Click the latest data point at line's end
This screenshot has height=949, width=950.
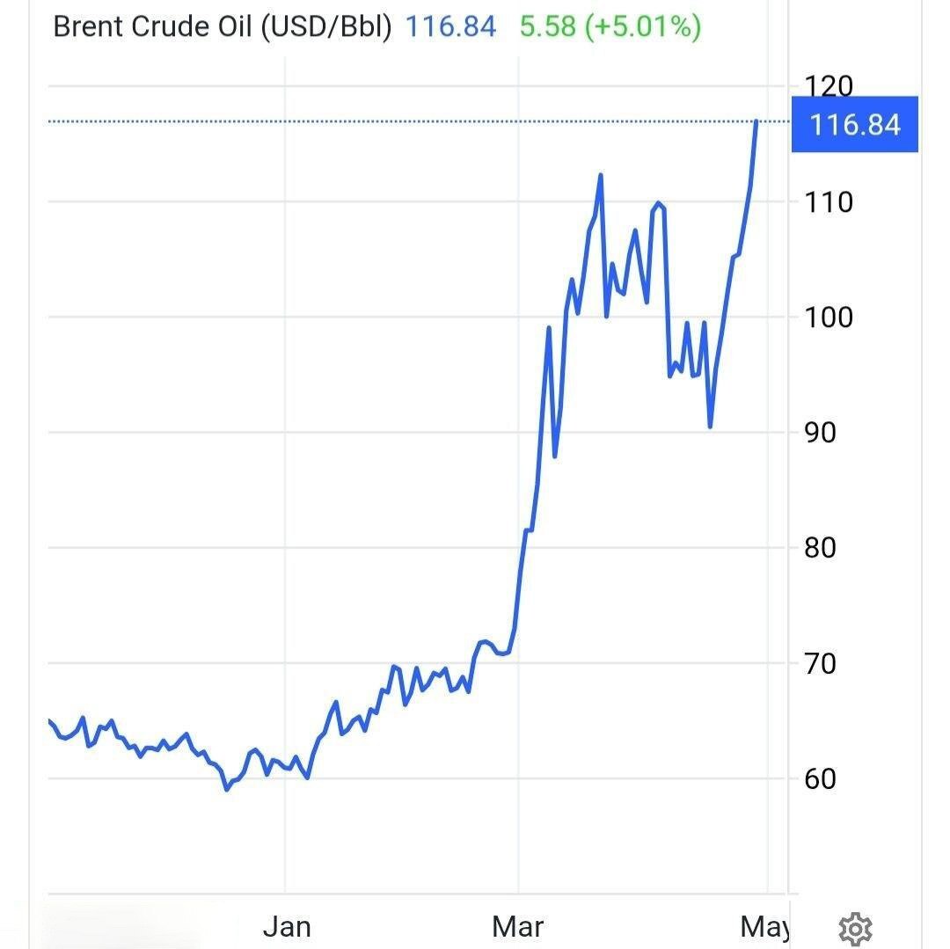click(x=756, y=121)
